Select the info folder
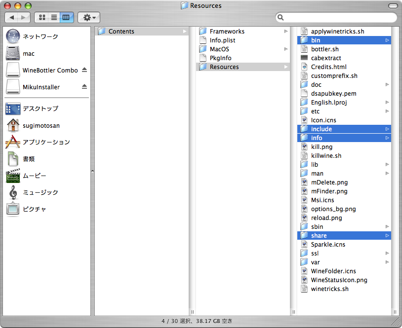The image size is (402, 328). pyautogui.click(x=344, y=138)
